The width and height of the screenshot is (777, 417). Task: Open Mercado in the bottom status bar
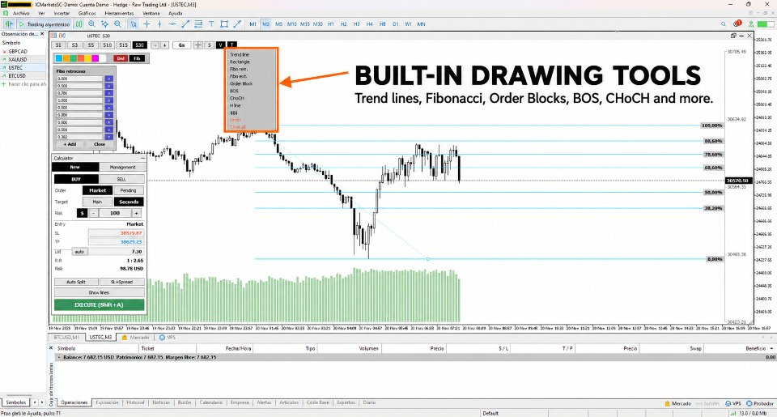point(678,403)
